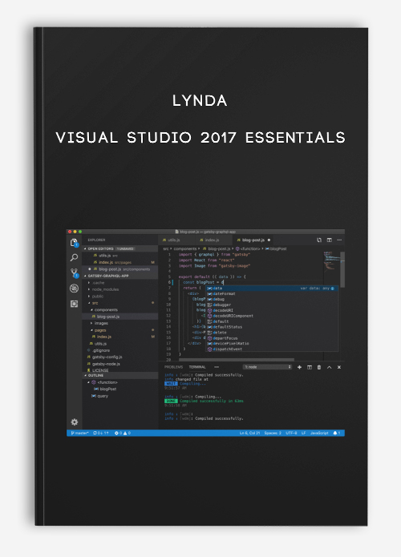Close the terminal panel with X icon
The height and width of the screenshot is (557, 401).
339,367
